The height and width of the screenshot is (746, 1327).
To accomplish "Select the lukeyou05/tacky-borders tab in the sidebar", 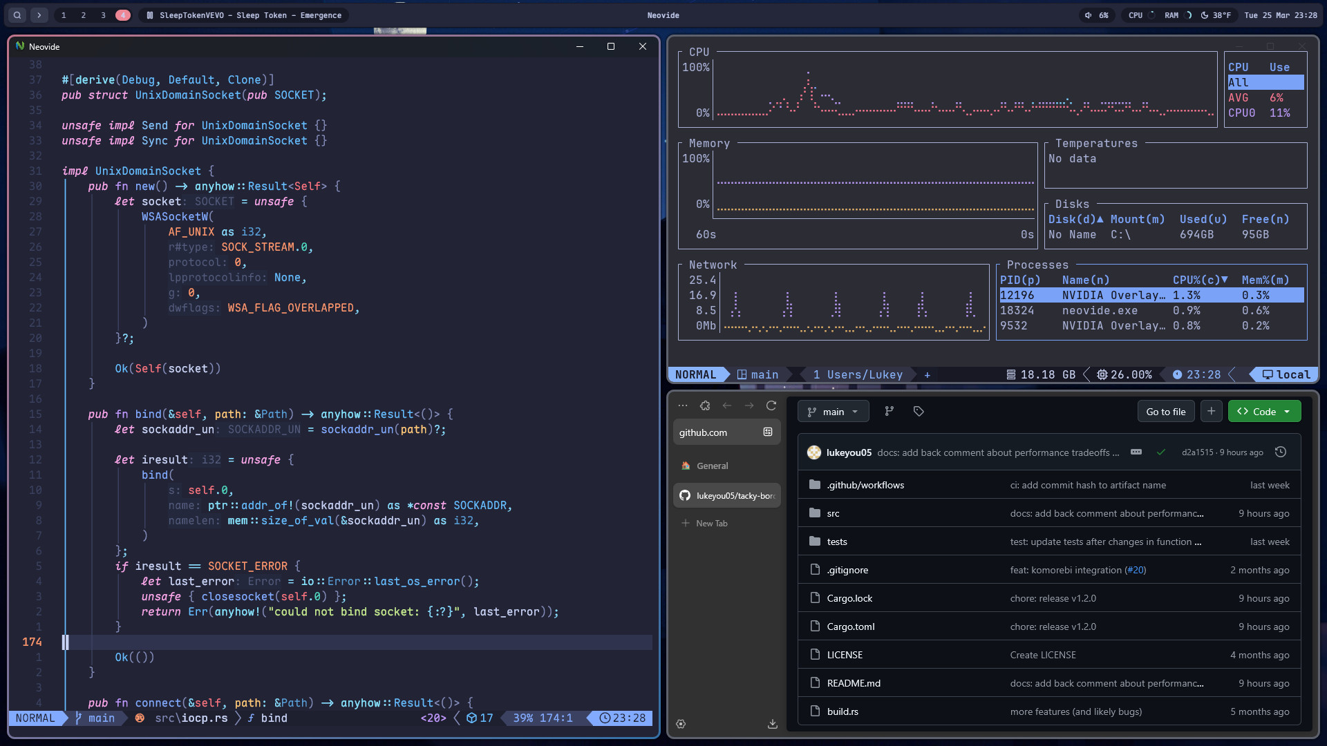I will 727,495.
